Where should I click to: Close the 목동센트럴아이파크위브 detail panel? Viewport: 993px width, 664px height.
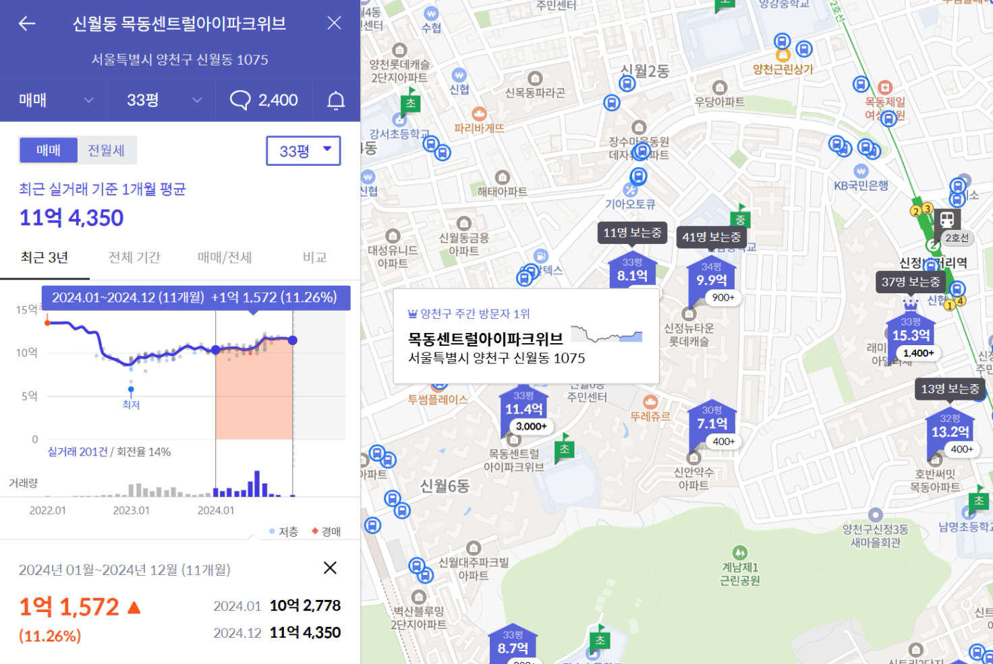334,23
